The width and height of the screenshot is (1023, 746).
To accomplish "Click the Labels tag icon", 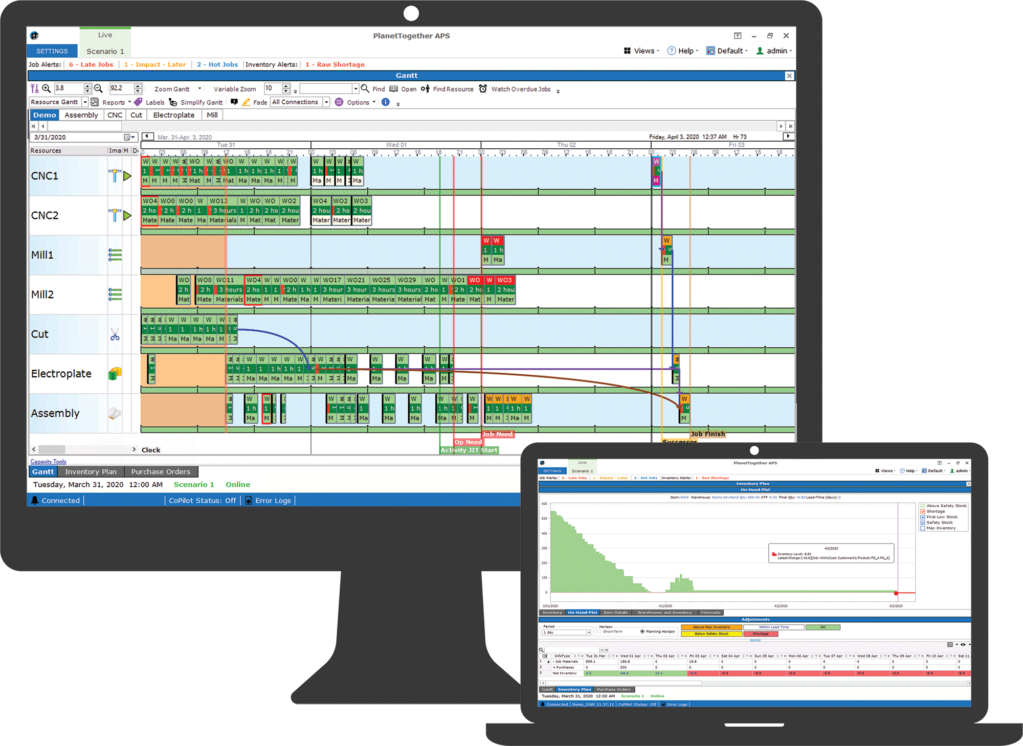I will coord(138,102).
